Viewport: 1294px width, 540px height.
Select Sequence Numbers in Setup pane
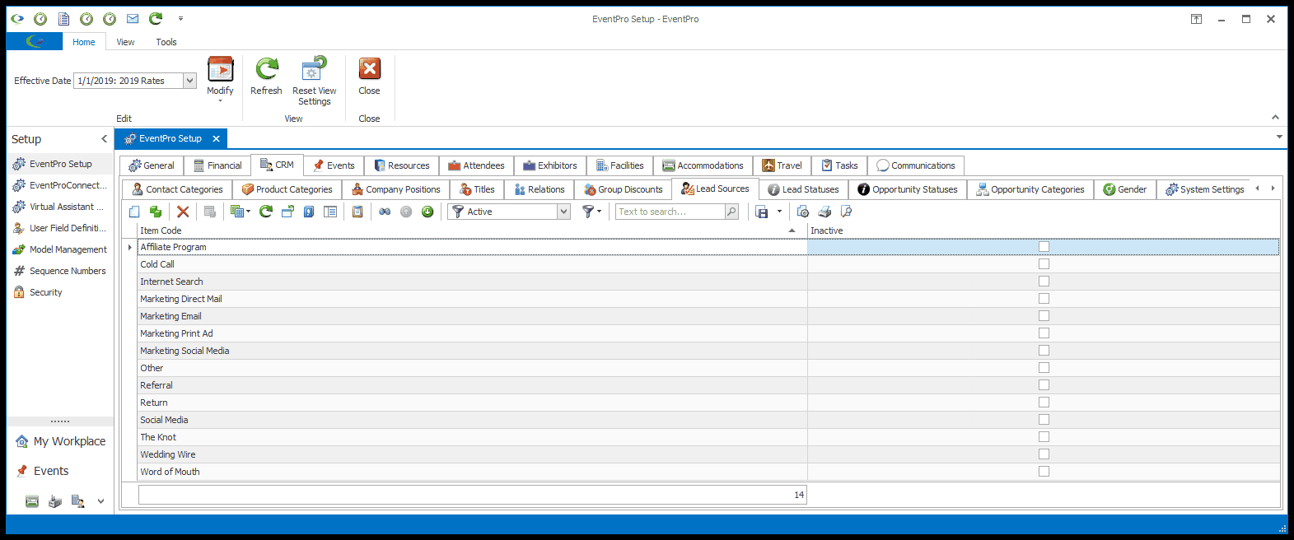(60, 271)
